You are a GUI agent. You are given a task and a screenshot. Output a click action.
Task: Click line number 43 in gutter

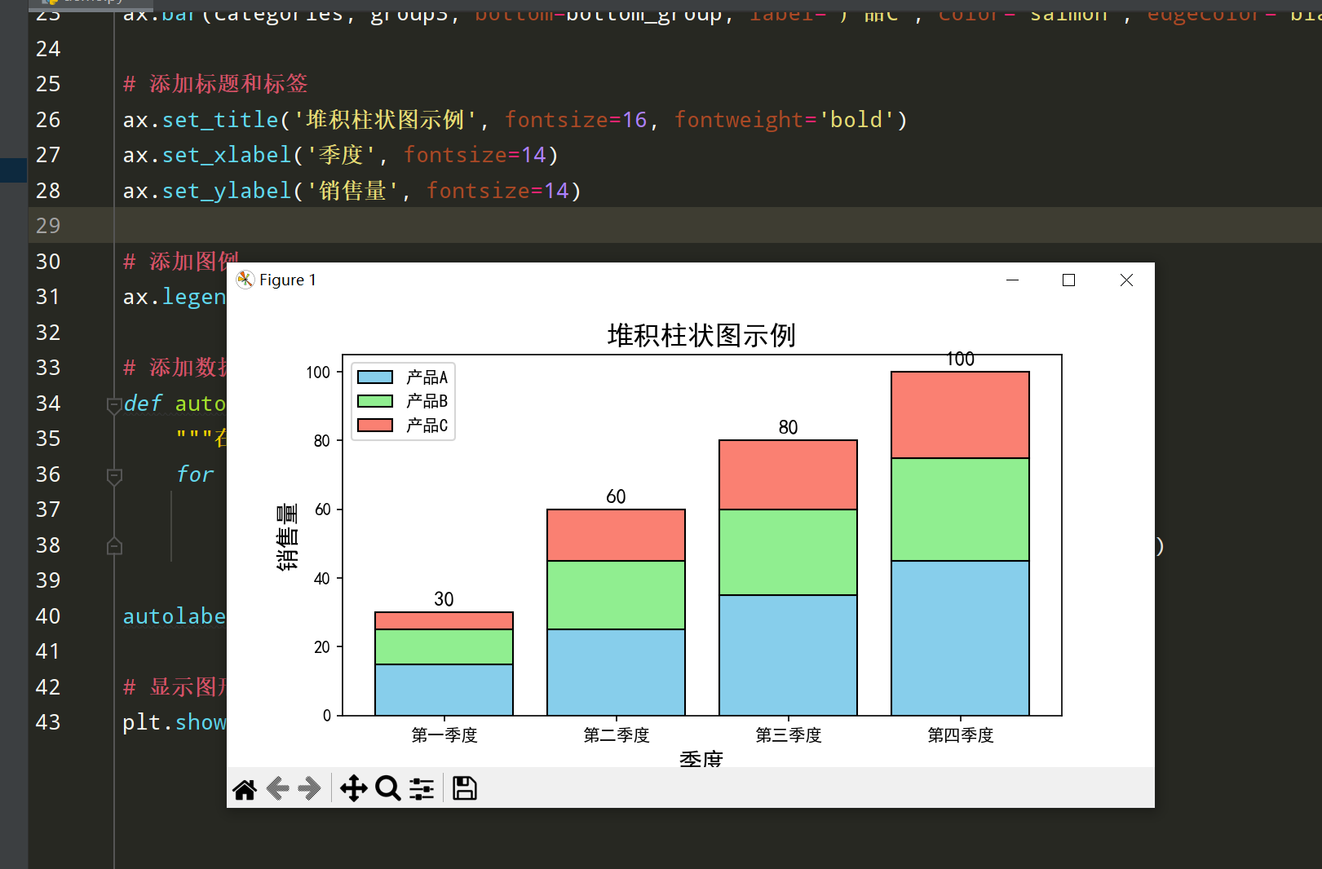pos(48,722)
